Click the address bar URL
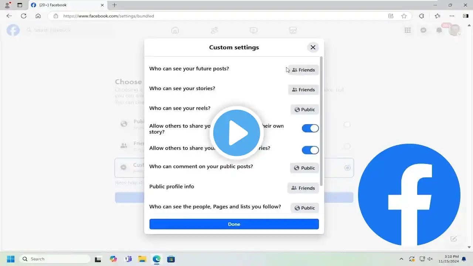 pos(109,16)
